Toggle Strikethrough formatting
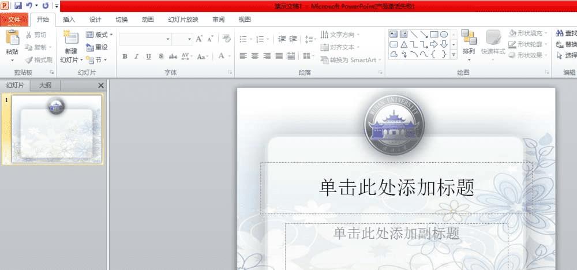The width and height of the screenshot is (577, 270). tap(173, 57)
